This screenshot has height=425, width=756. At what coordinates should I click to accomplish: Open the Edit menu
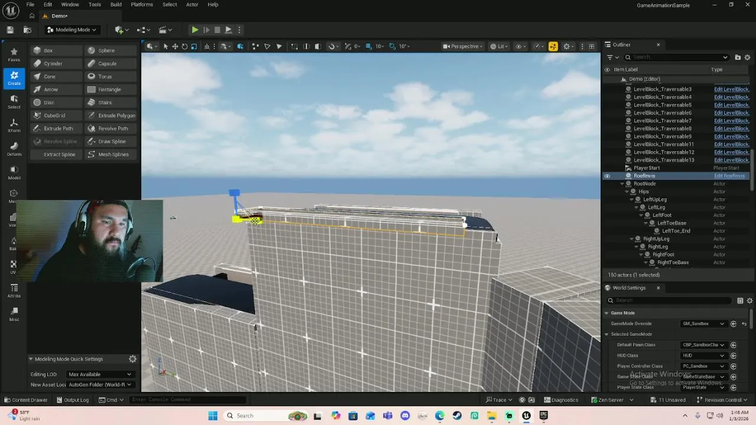(48, 5)
